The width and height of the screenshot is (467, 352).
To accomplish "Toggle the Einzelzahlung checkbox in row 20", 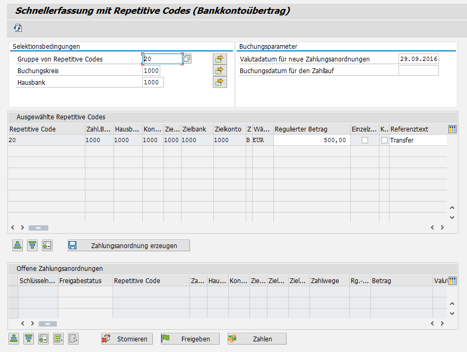I will pos(365,140).
